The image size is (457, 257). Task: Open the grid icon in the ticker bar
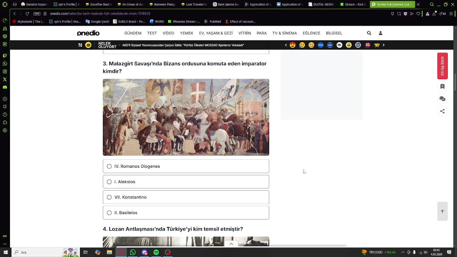click(x=80, y=45)
